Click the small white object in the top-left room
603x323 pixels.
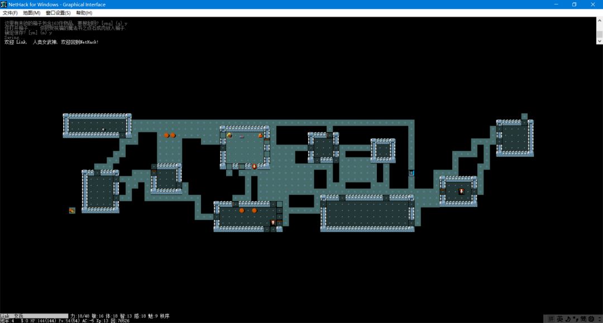pyautogui.click(x=103, y=129)
